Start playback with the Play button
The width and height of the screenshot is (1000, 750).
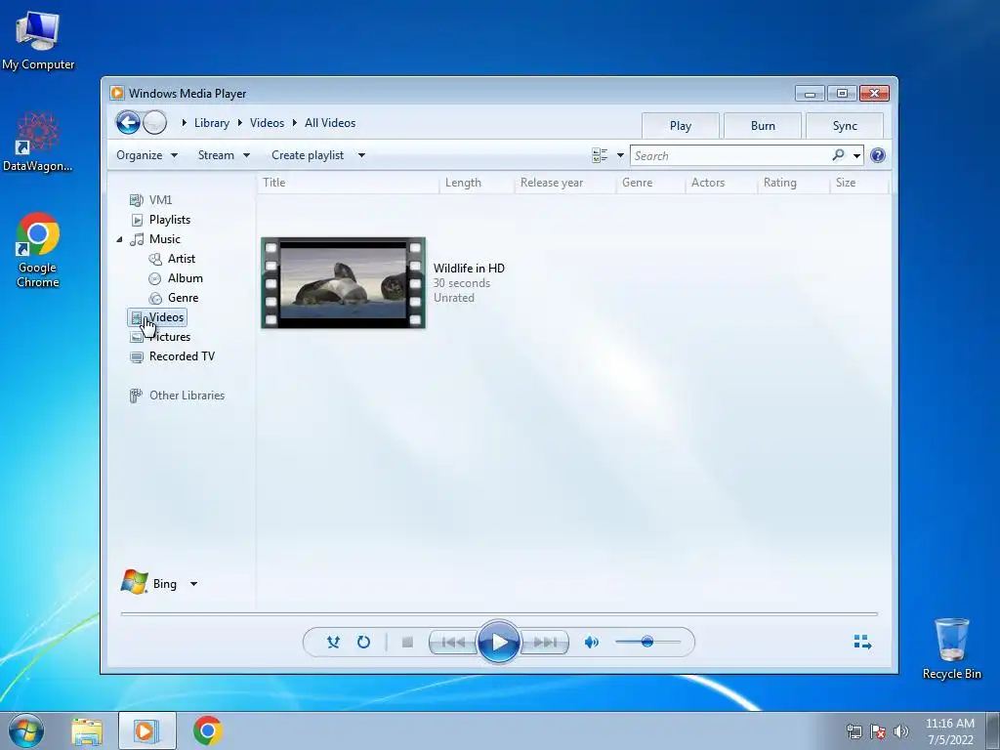click(499, 642)
